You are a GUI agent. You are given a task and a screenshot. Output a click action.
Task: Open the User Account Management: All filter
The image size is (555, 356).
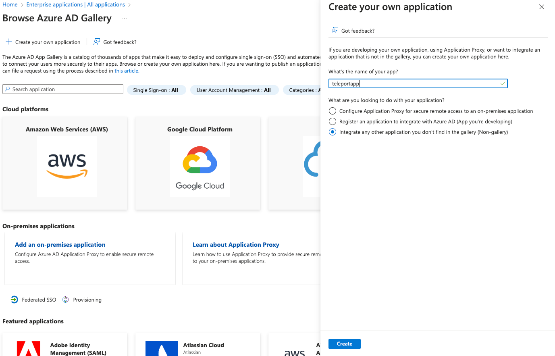click(x=234, y=90)
